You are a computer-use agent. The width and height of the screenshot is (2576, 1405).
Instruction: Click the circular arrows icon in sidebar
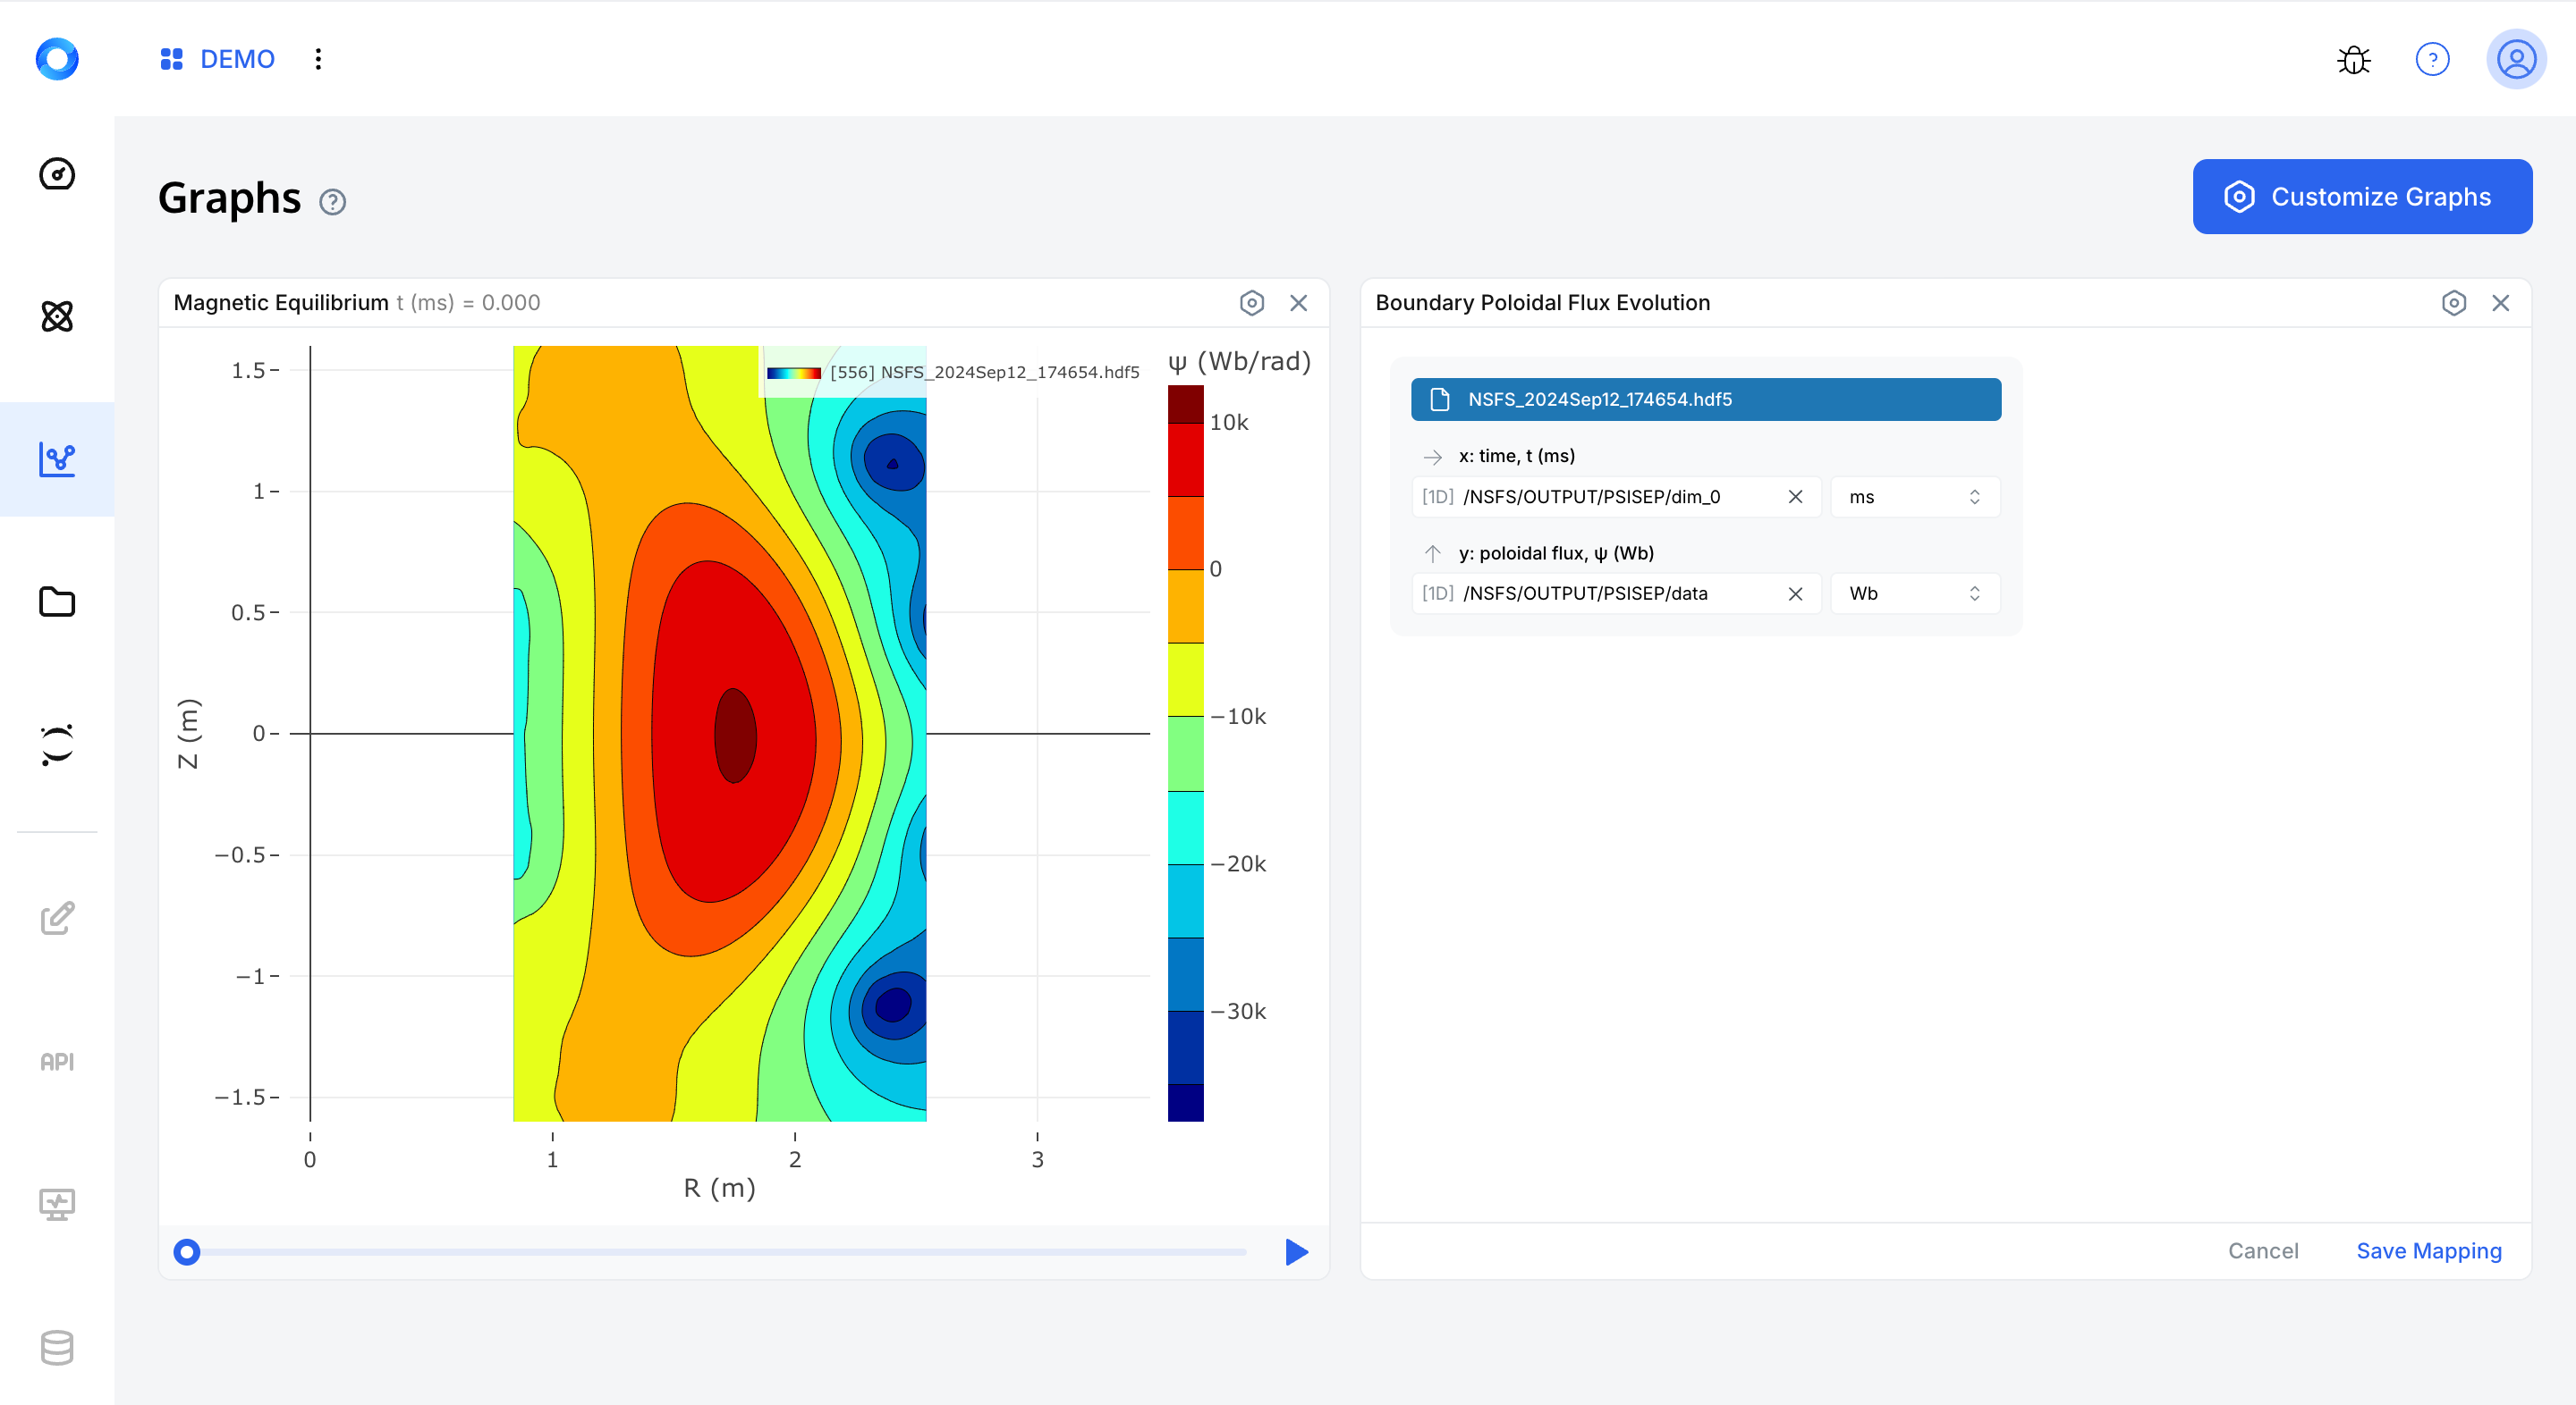[x=57, y=745]
